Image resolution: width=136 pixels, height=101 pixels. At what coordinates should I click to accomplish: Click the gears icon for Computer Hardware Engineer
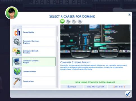click(x=17, y=42)
